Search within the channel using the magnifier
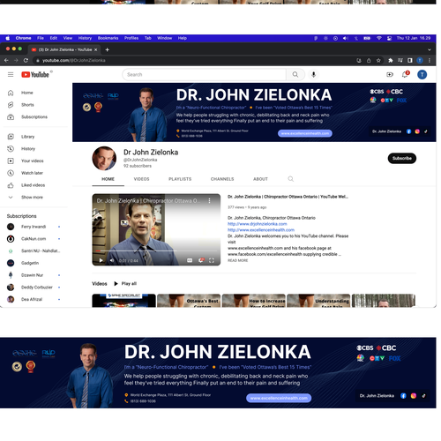 290,179
